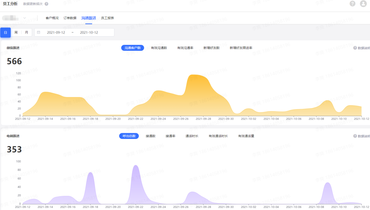The width and height of the screenshot is (370, 210).
Task: Open the 员工报表 tab
Action: tap(107, 18)
